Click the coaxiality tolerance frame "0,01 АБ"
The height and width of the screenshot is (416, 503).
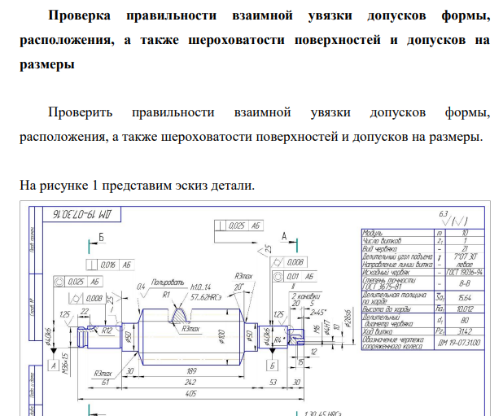pyautogui.click(x=295, y=277)
